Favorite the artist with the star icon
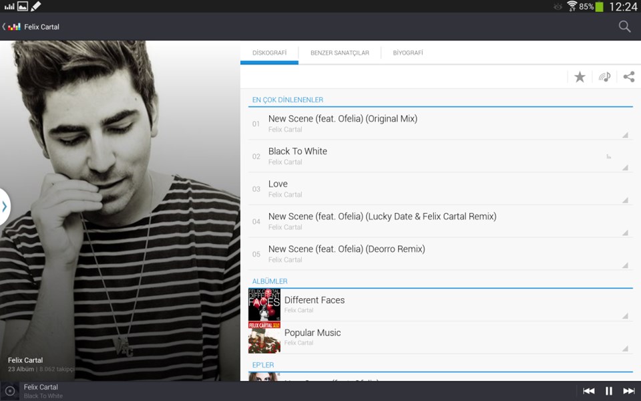The height and width of the screenshot is (401, 641). coord(580,77)
